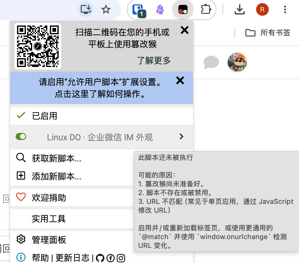Click the plus icon to add script
299x263 pixels.
[21, 176]
